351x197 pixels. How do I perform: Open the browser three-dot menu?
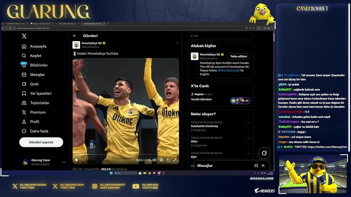pyautogui.click(x=272, y=28)
